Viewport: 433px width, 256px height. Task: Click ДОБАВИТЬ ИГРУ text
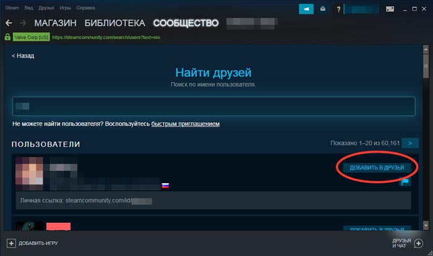point(38,243)
